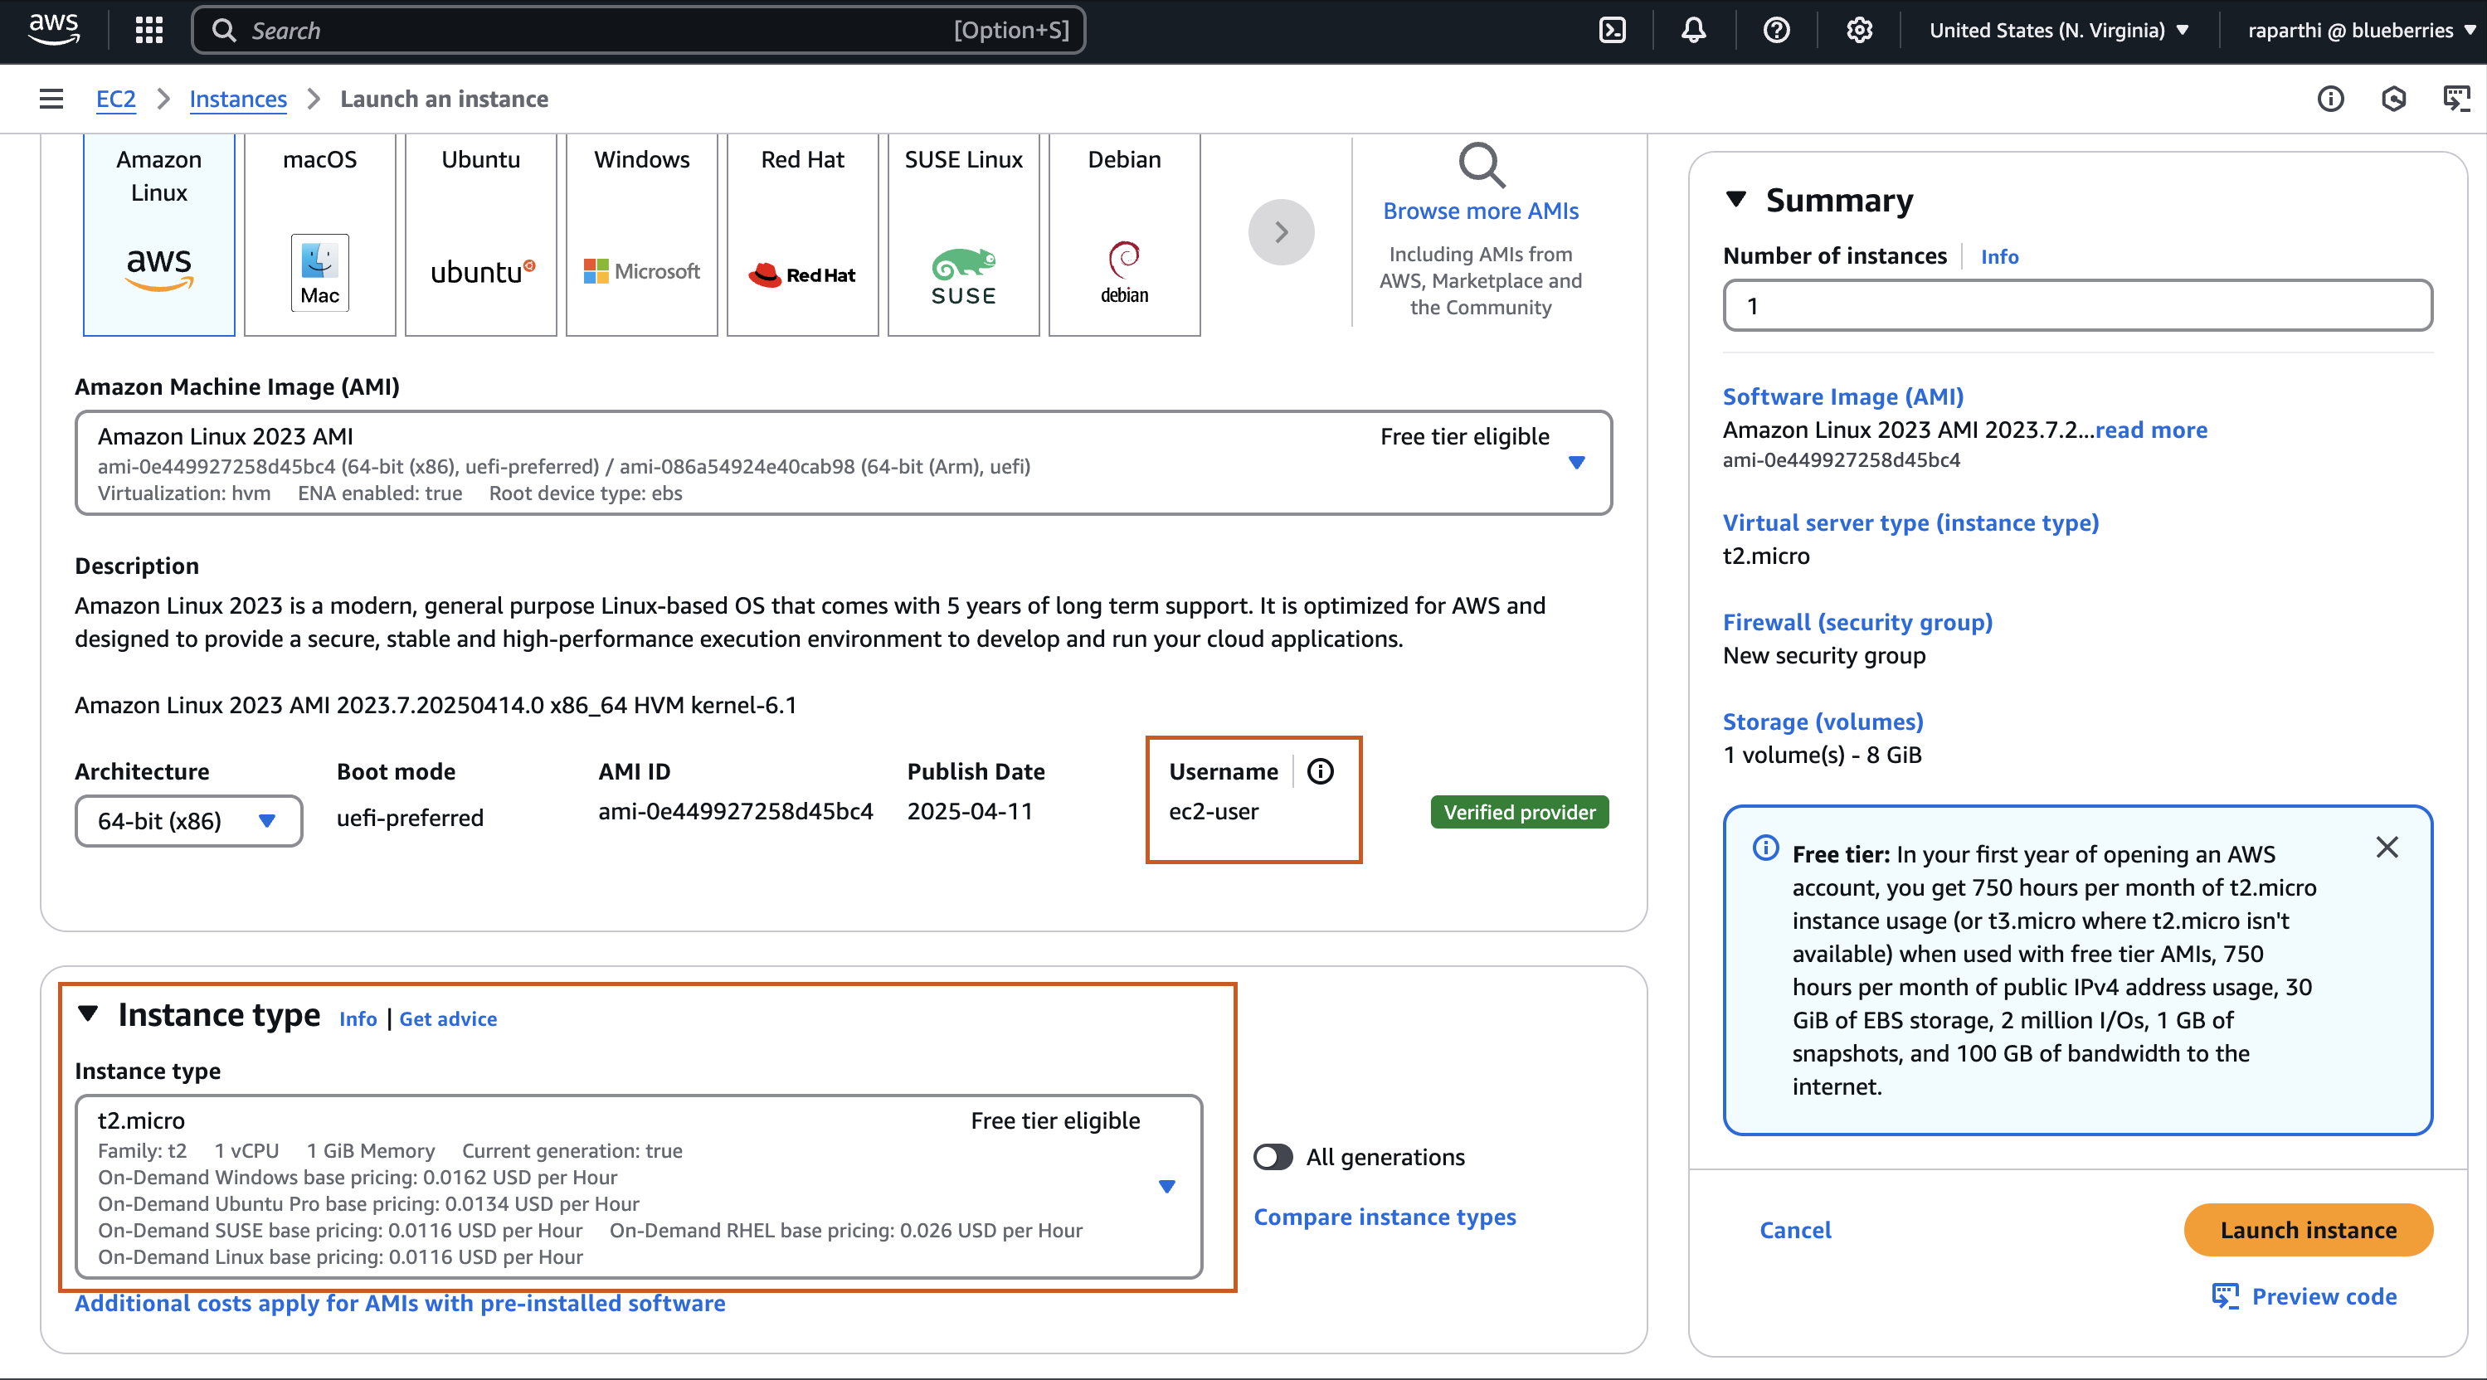Image resolution: width=2487 pixels, height=1380 pixels.
Task: Open the AWS home logo
Action: tap(54, 30)
